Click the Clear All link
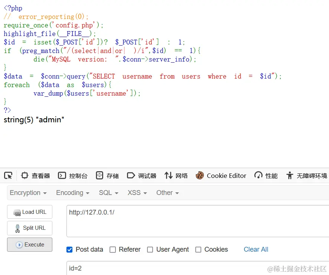329x275 pixels. (256, 249)
